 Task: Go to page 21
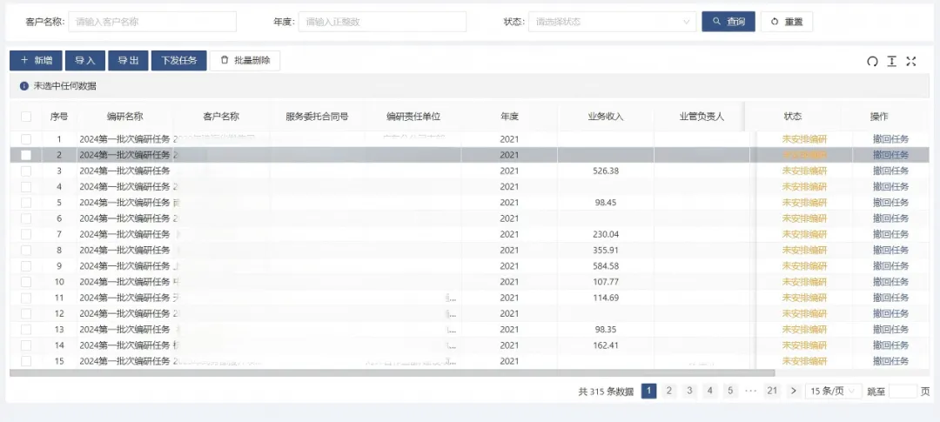(x=772, y=391)
